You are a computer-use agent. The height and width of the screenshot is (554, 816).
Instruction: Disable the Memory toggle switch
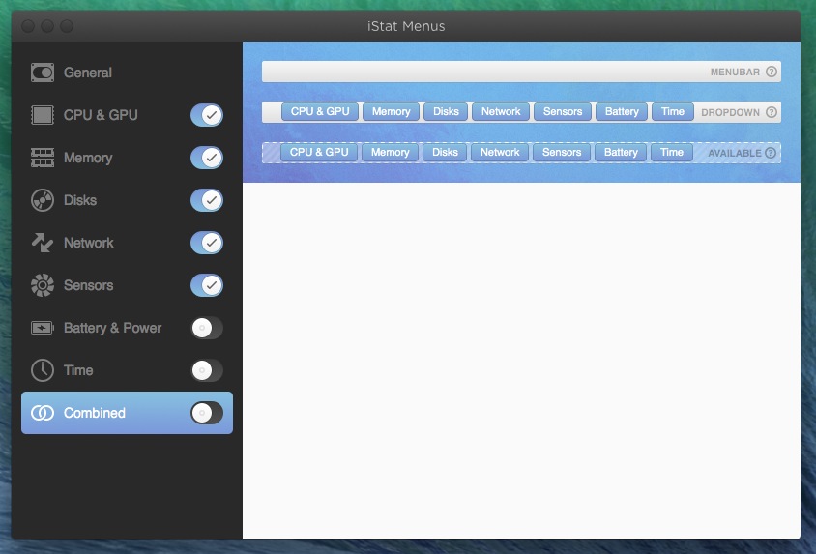(x=207, y=158)
